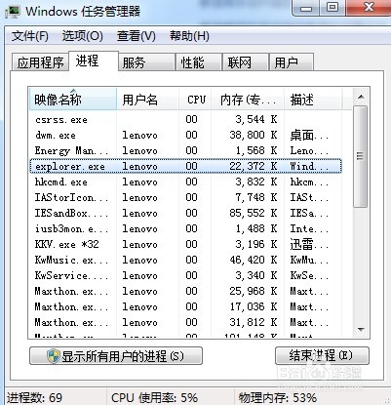Click 显示所有用户的进程 button
Viewport: 391px width, 405px height.
click(x=116, y=356)
